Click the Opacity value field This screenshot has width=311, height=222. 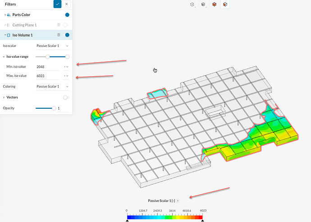(63, 108)
